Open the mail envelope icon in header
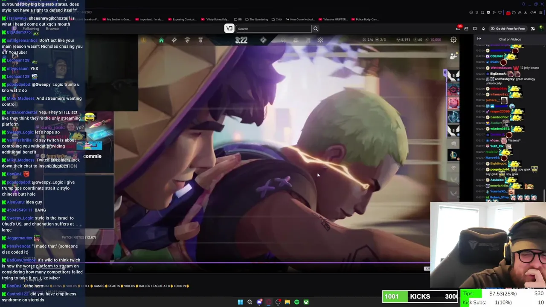This screenshot has width=546, height=307. tap(466, 29)
